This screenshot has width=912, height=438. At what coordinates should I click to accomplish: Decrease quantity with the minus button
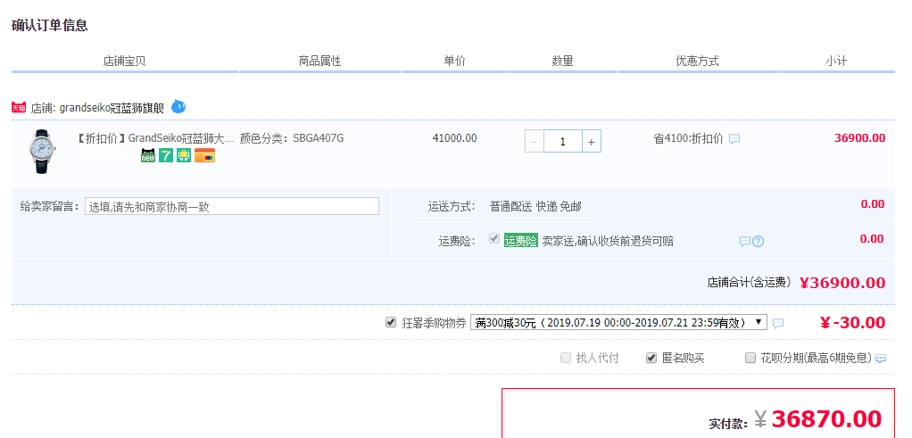click(535, 141)
